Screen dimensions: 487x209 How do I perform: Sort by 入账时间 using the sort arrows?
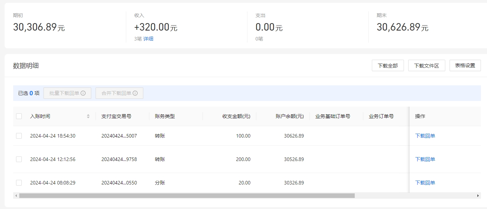pyautogui.click(x=88, y=116)
